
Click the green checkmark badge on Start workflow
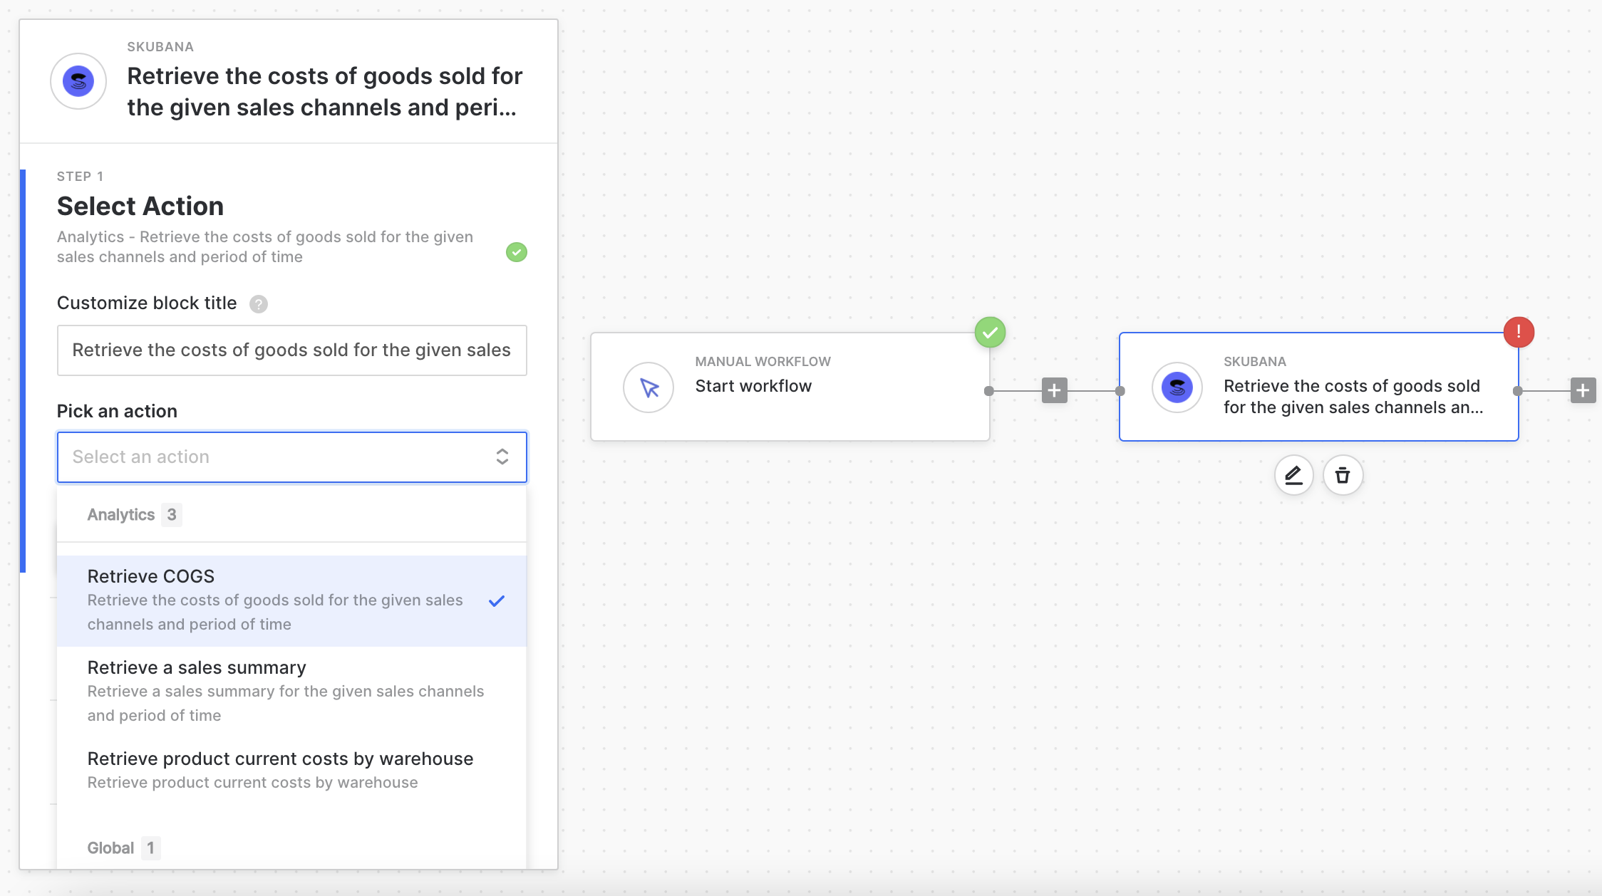[990, 332]
